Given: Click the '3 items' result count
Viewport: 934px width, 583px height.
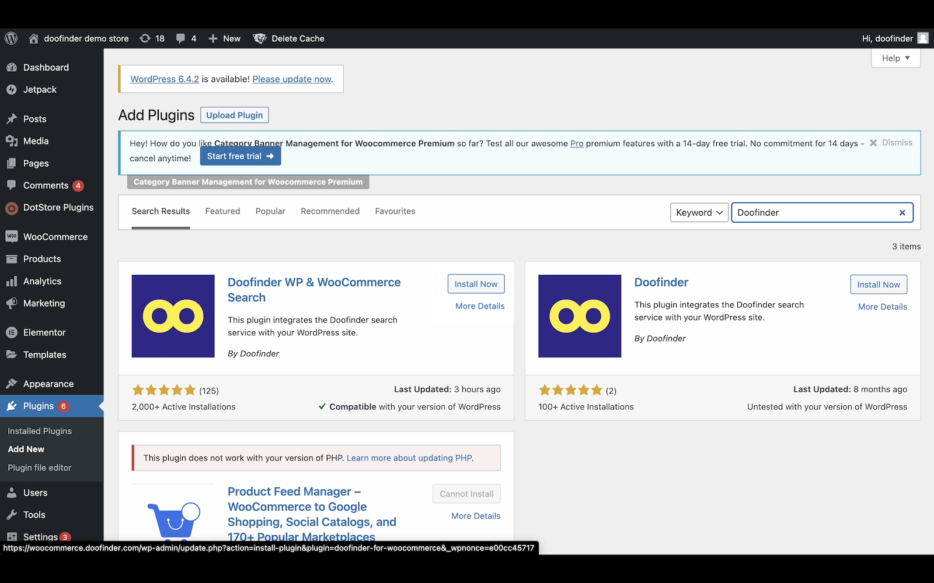Looking at the screenshot, I should pyautogui.click(x=906, y=247).
